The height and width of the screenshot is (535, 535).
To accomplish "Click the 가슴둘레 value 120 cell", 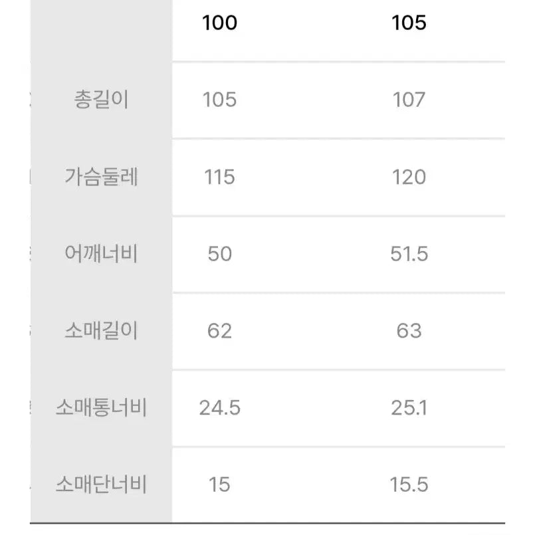I will [409, 177].
